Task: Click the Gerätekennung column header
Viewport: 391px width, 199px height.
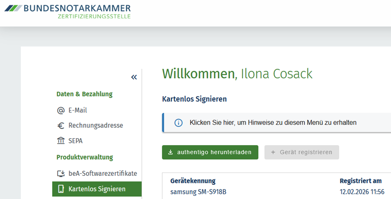Action: click(193, 181)
